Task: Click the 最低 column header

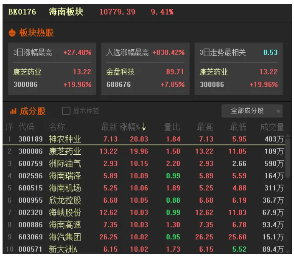Action: (x=238, y=127)
